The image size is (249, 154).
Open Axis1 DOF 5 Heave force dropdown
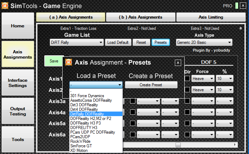203,79
